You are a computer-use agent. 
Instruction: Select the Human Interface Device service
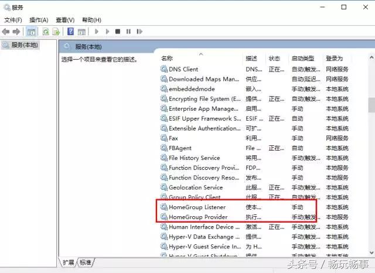coord(254,227)
